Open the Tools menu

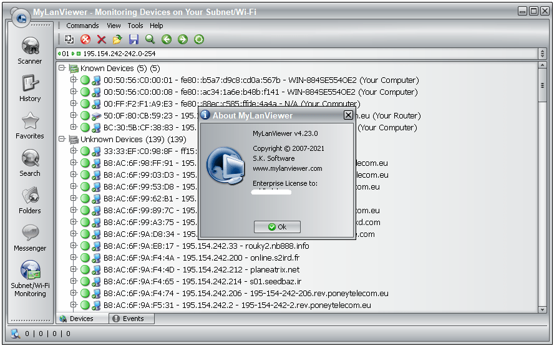click(135, 26)
